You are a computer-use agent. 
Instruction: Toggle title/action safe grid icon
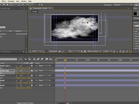(43, 51)
